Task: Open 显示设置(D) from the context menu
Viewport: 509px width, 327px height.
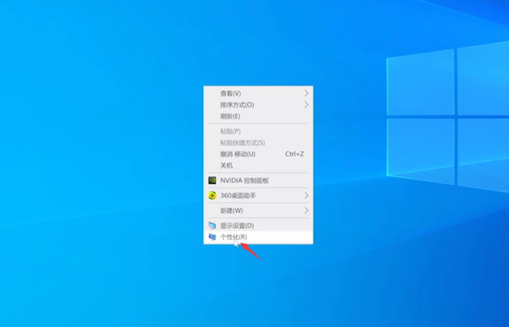Action: (x=258, y=225)
